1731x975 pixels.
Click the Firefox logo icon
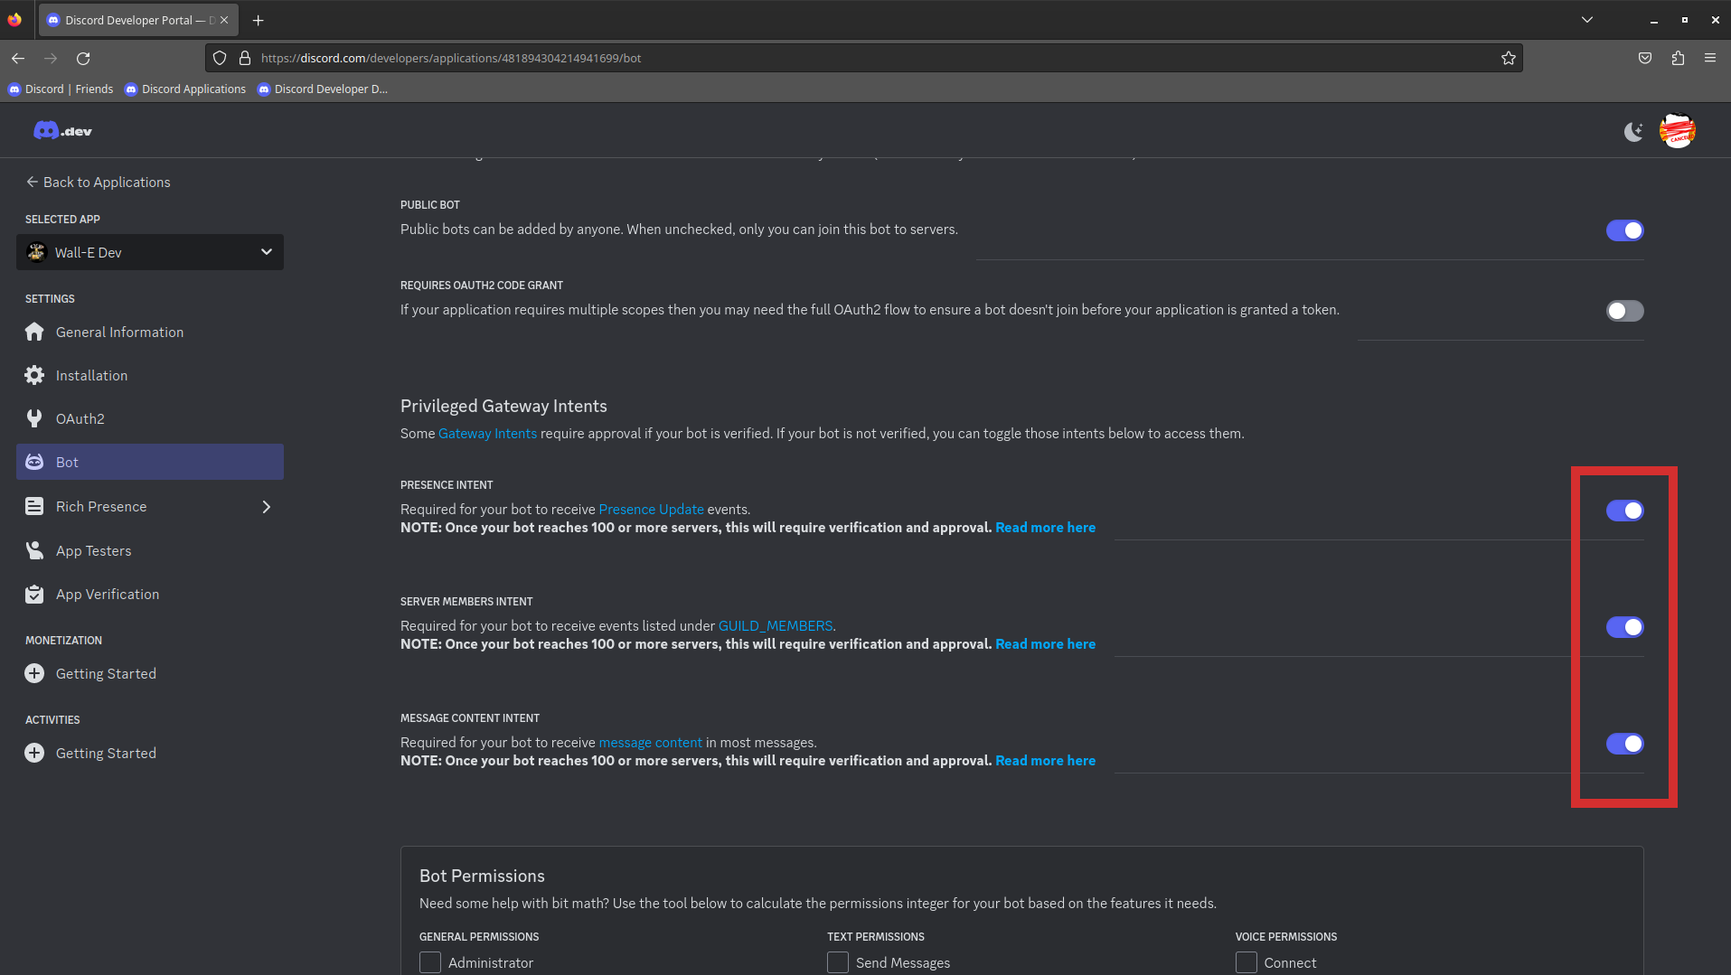point(14,20)
